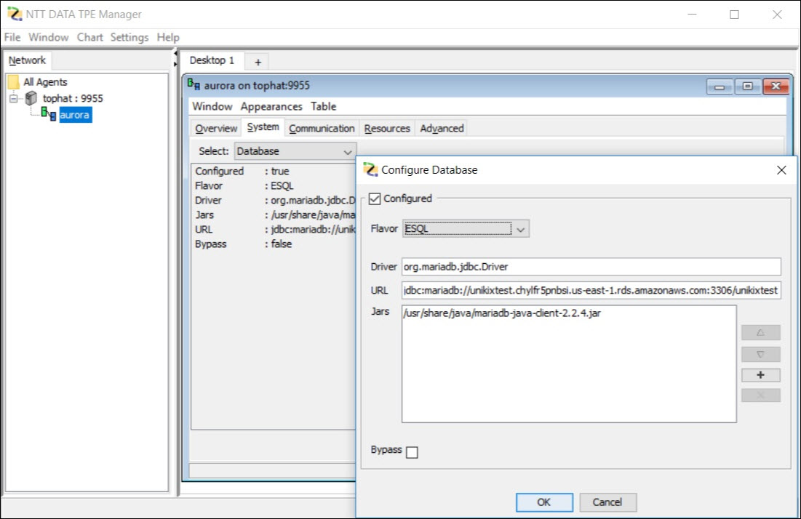Screen dimensions: 801x519
Task: Click the NTT DATA TPE Manager app icon
Action: [x=15, y=14]
